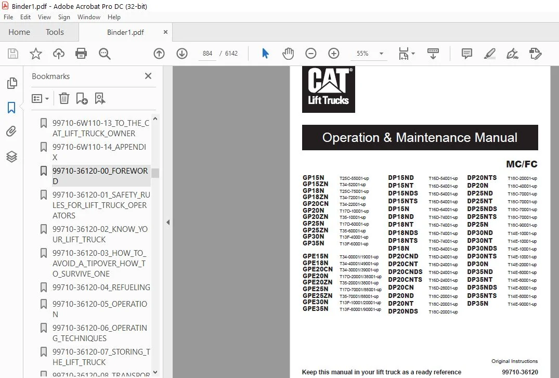Open the fit page options arrow
The image size is (559, 378).
(x=413, y=54)
